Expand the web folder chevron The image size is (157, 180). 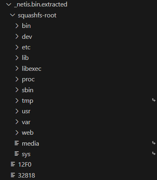point(17,133)
